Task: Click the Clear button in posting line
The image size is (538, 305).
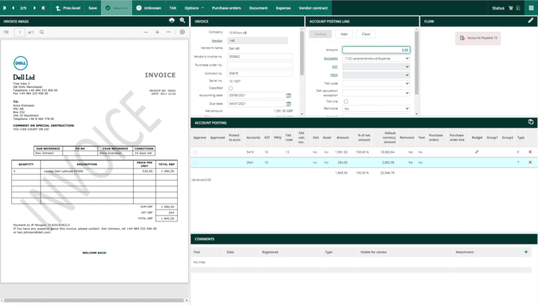Action: (x=365, y=34)
